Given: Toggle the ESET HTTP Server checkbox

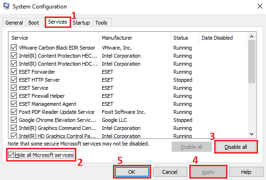Looking at the screenshot, I should click(14, 80).
